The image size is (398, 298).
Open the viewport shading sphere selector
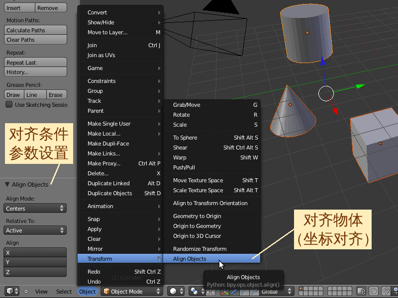[x=176, y=291]
